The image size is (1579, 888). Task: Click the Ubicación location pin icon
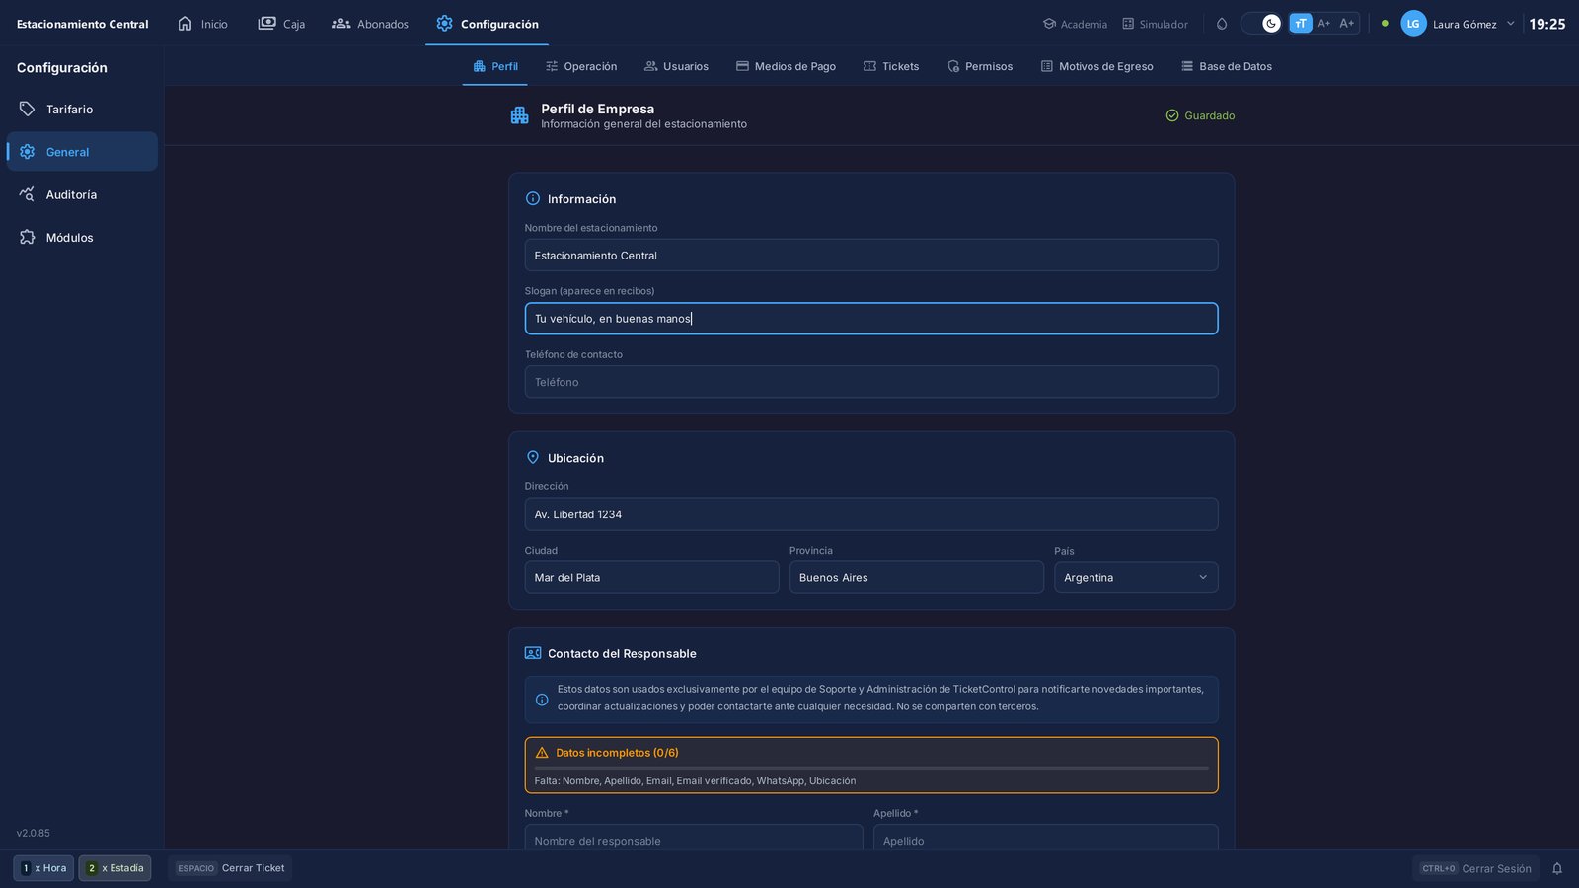(x=533, y=458)
